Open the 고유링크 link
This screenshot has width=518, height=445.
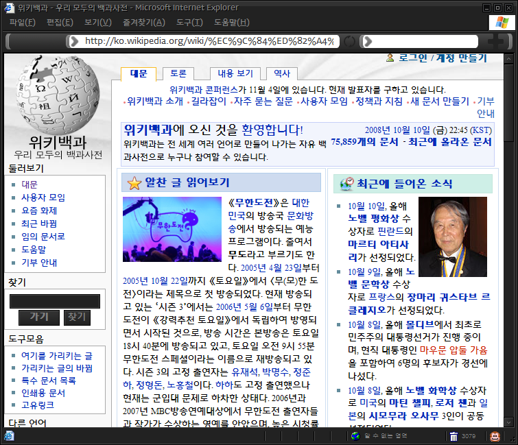37,405
